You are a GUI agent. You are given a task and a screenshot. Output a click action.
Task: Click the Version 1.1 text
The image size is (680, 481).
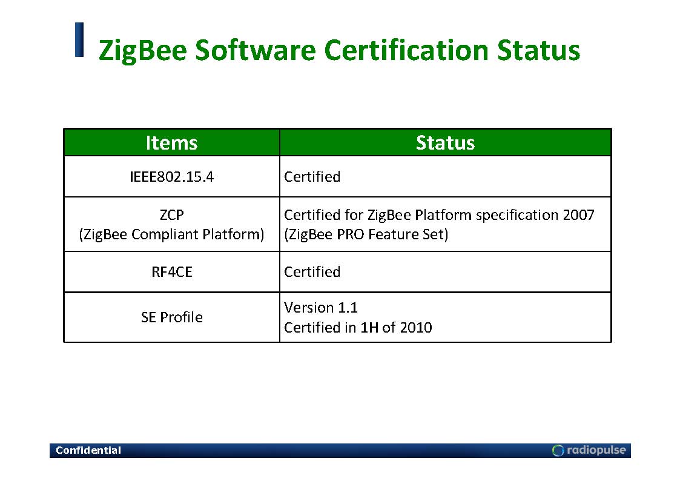coord(321,308)
